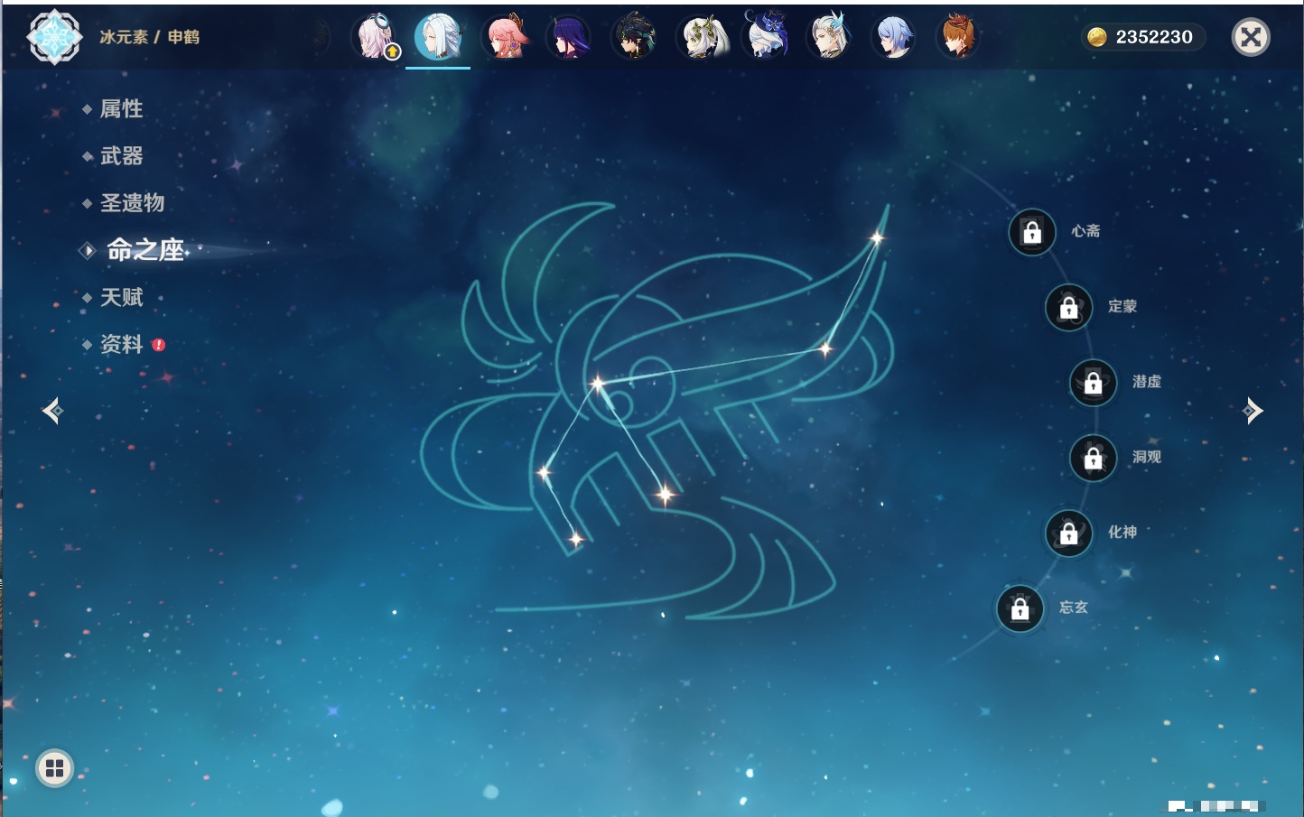The height and width of the screenshot is (817, 1304).
Task: Inspect the locked 忘玄 constellation node
Action: tap(1020, 608)
